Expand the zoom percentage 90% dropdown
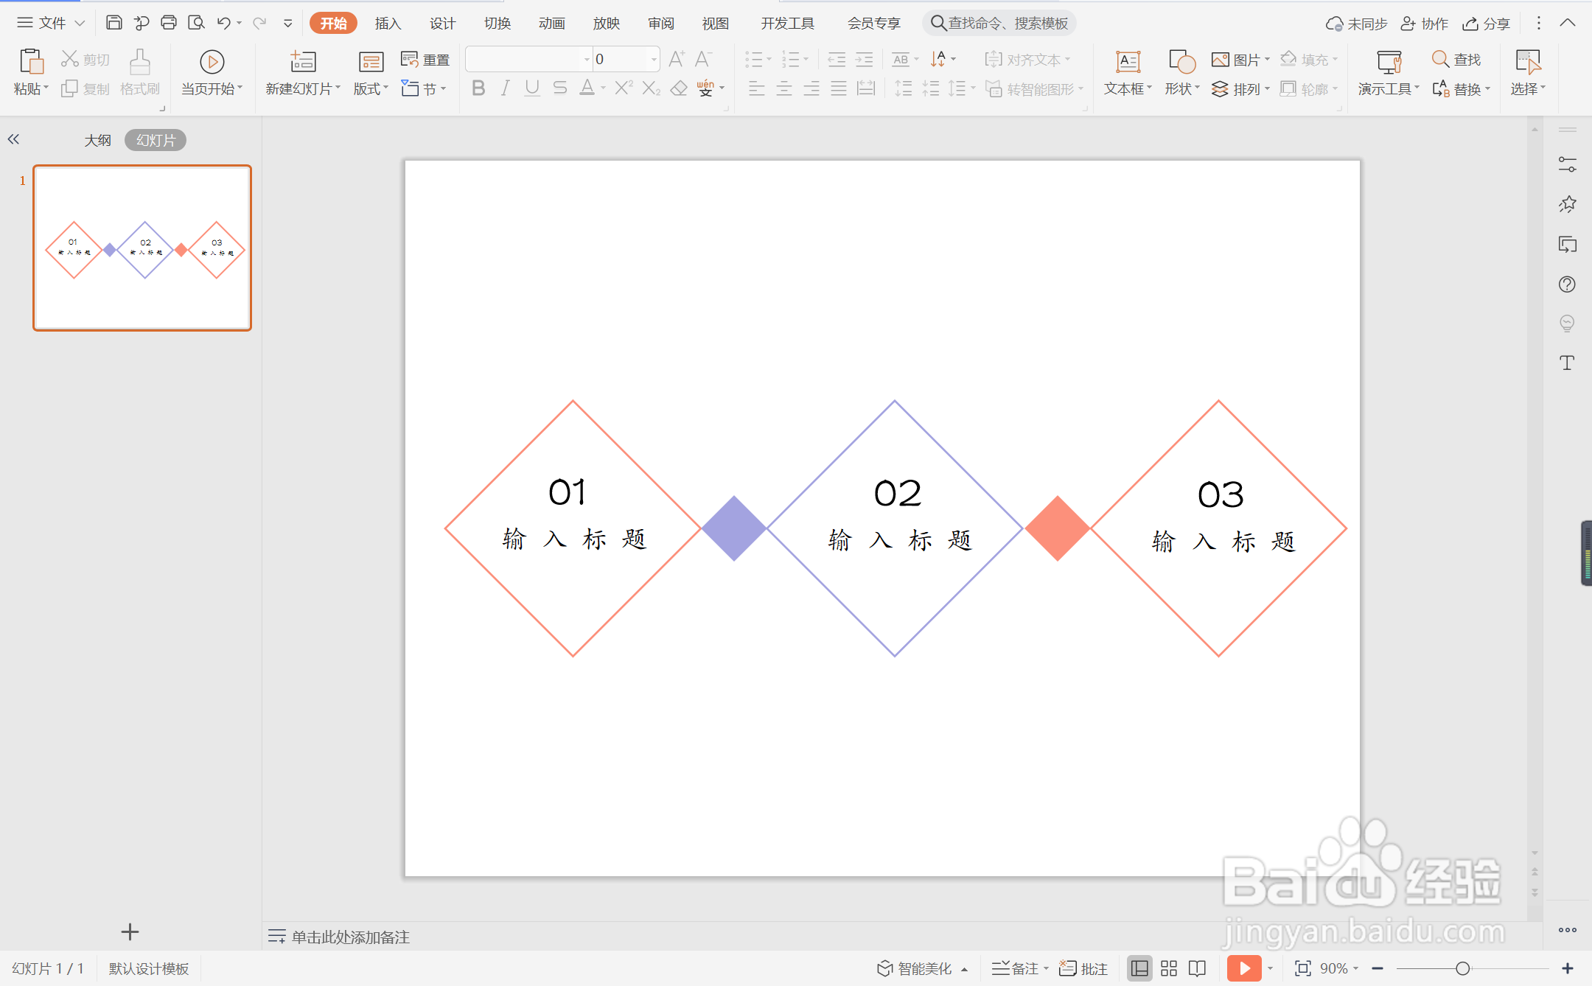This screenshot has height=986, width=1592. 1356,968
